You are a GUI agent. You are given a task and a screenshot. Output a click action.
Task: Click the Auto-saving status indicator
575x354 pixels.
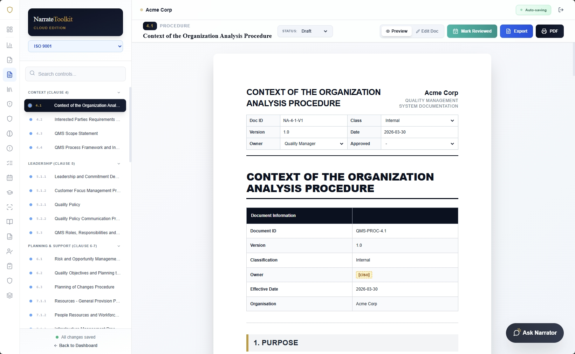[533, 10]
